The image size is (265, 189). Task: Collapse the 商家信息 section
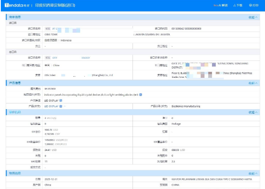tap(253, 17)
